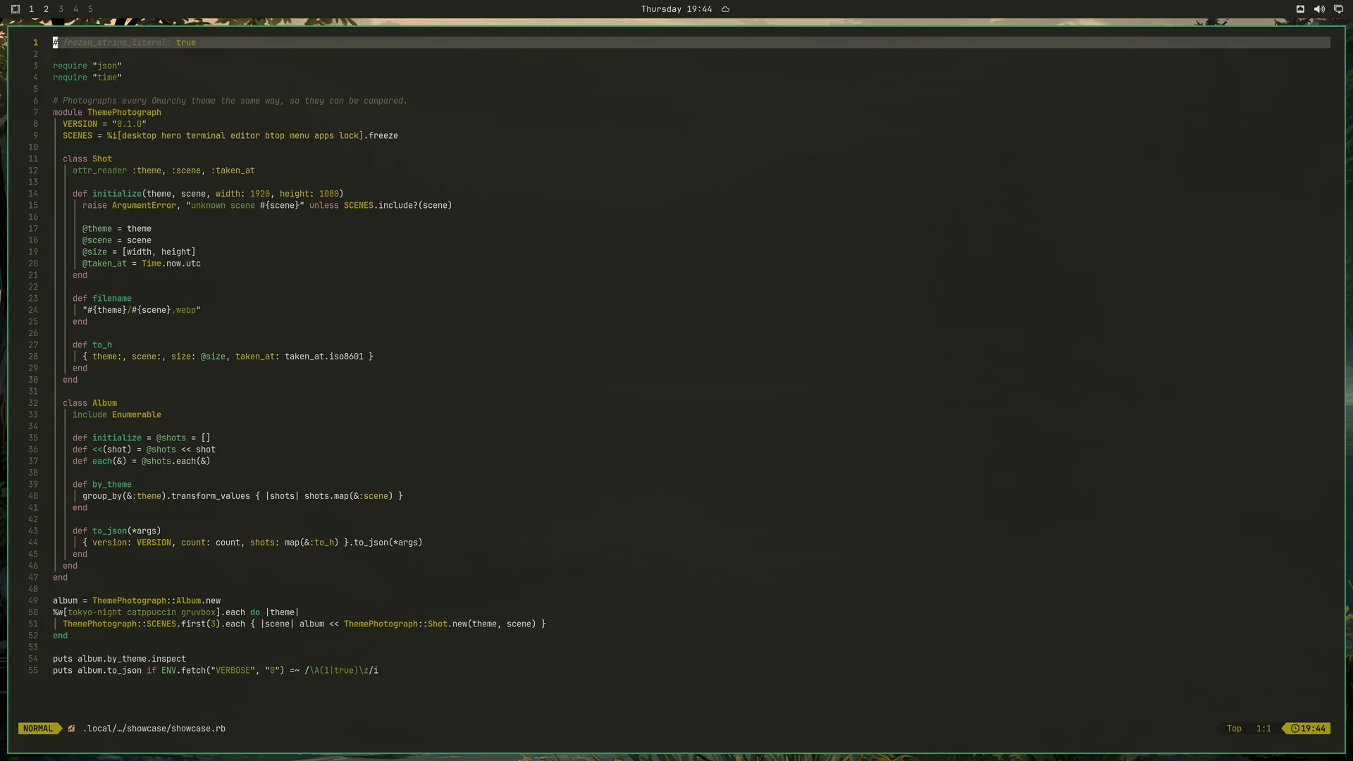Image resolution: width=1353 pixels, height=761 pixels.
Task: Open the volume speaker icon
Action: [x=1319, y=9]
